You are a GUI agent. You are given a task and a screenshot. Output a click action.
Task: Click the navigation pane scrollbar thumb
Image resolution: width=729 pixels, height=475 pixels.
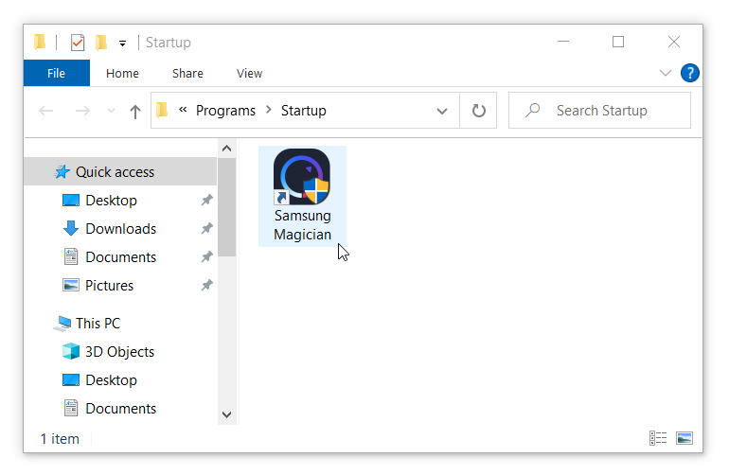[227, 207]
